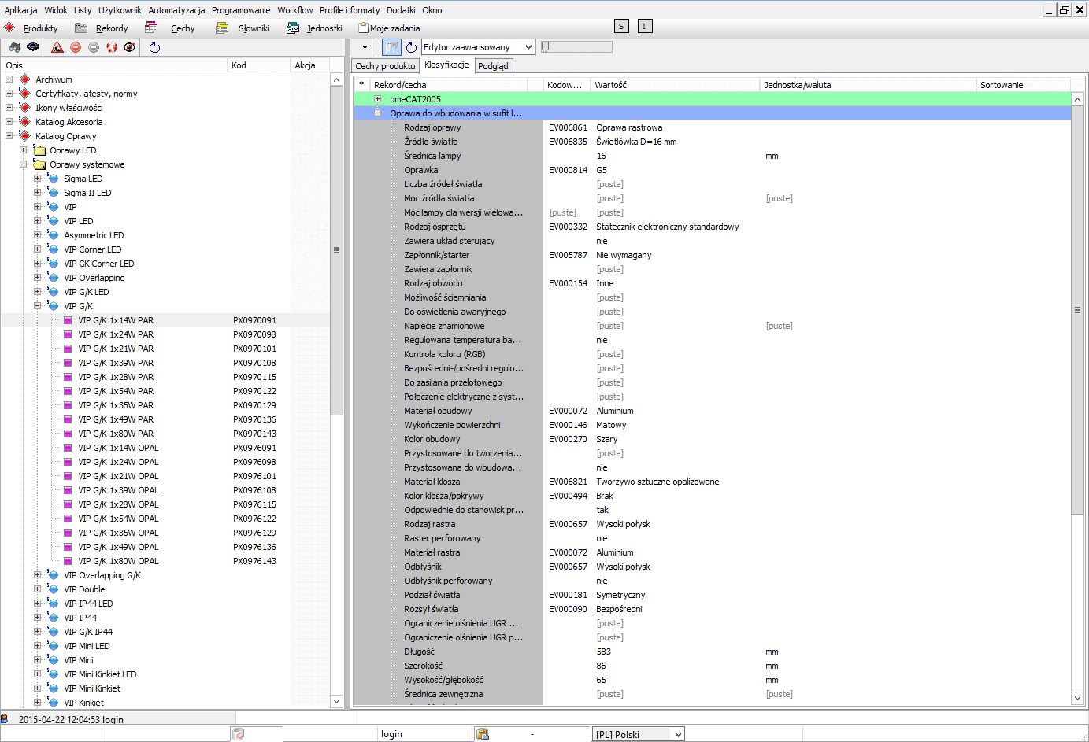The width and height of the screenshot is (1089, 742).
Task: Switch to Cechy produktu tab
Action: [x=385, y=66]
